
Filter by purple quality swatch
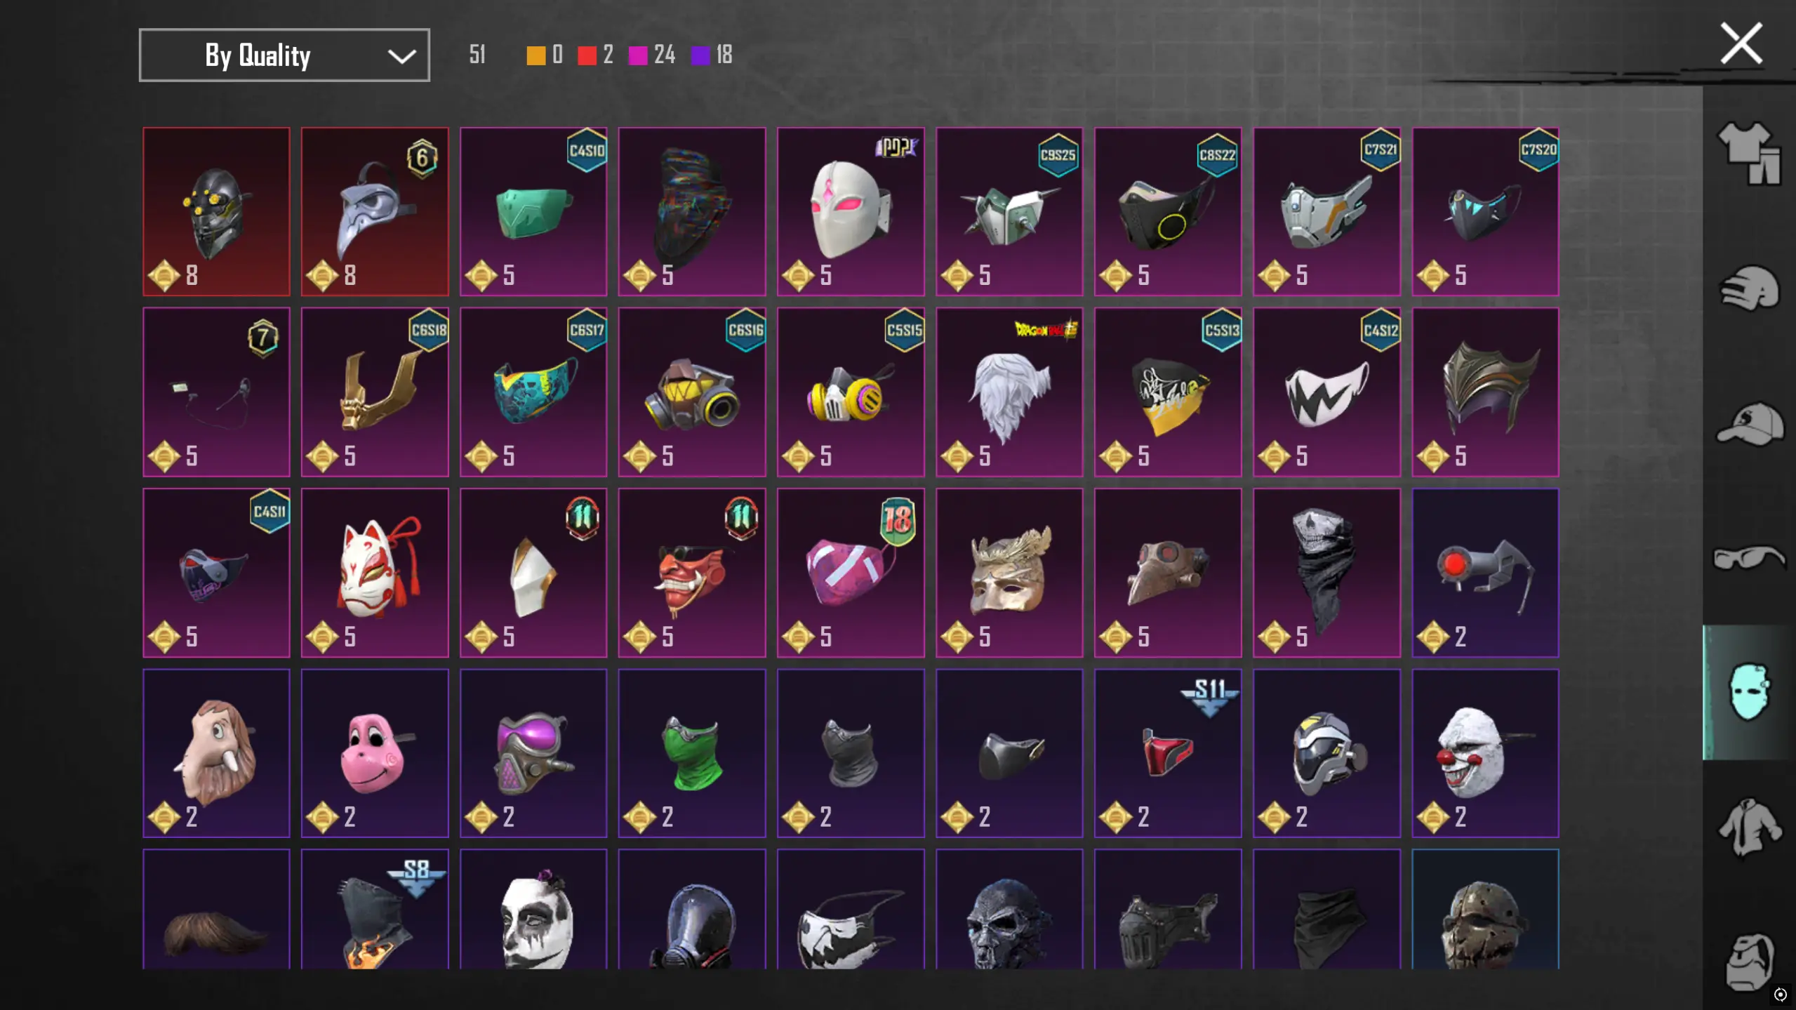tap(700, 55)
